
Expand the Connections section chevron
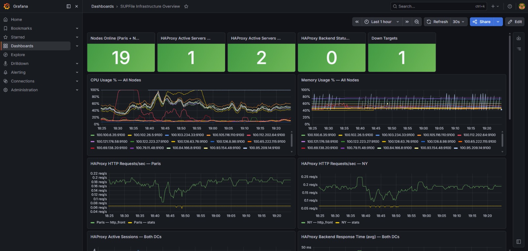tap(77, 81)
